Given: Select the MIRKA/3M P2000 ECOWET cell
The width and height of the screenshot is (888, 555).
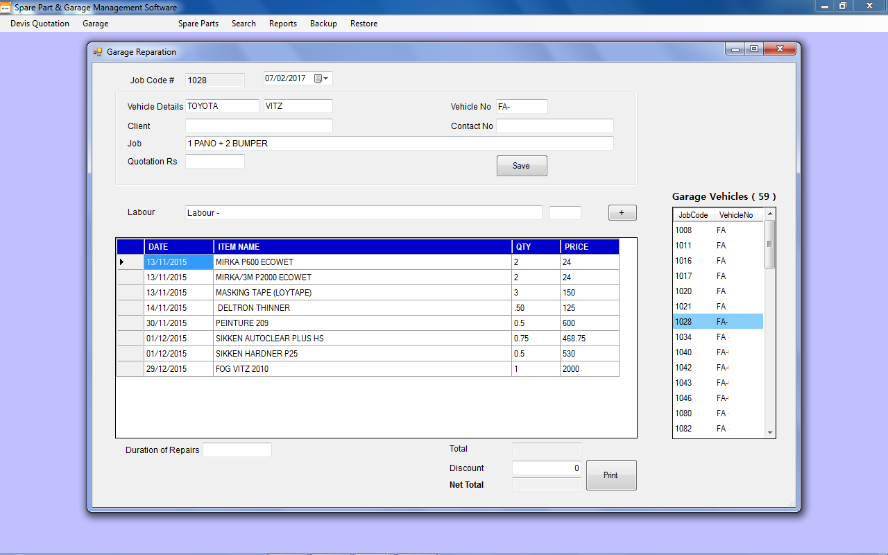Looking at the screenshot, I should [362, 277].
